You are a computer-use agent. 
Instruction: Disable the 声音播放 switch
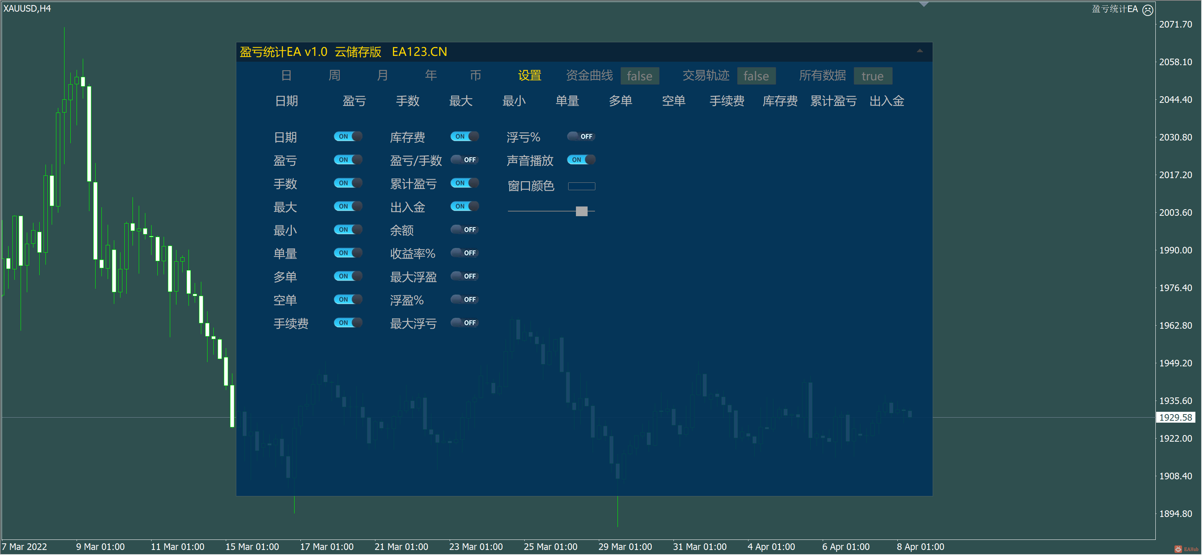(581, 160)
